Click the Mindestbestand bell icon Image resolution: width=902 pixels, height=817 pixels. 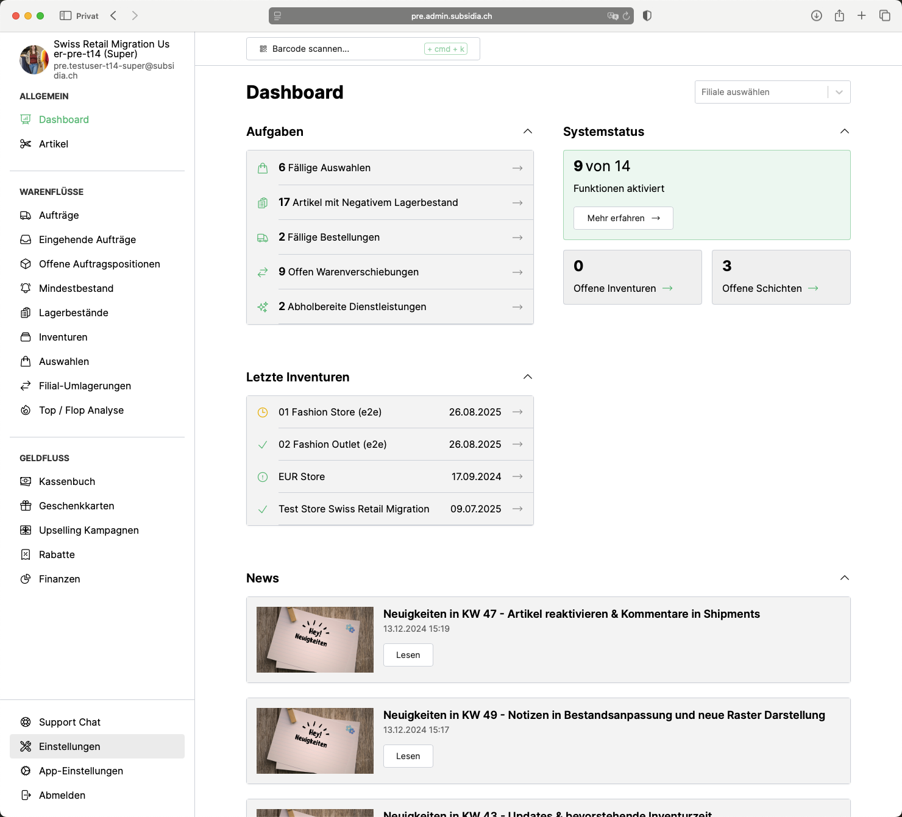26,288
